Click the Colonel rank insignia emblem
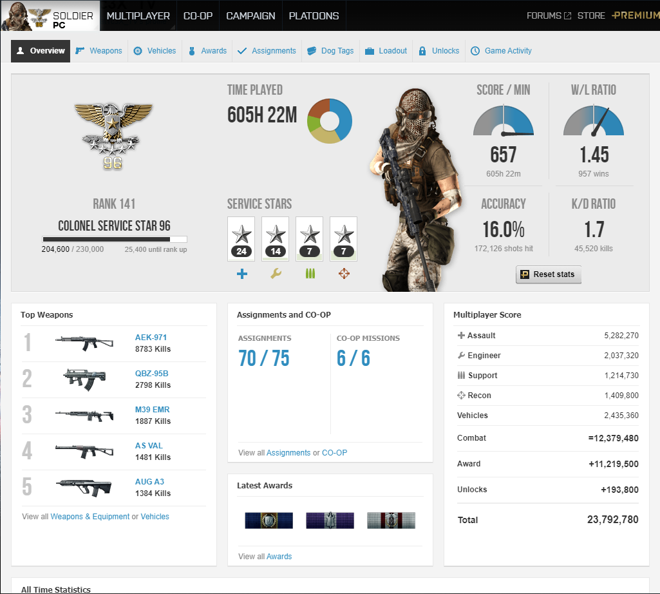The image size is (660, 594). [x=113, y=136]
